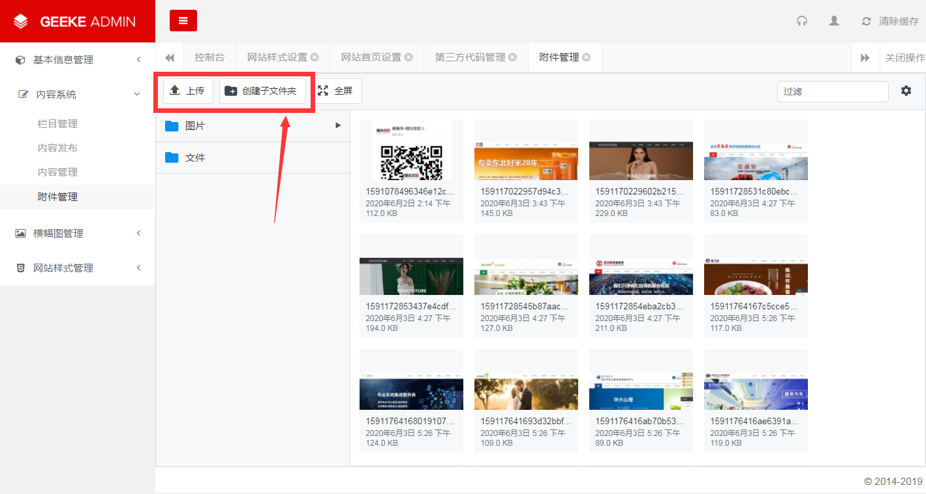Select thumbnail 15911728531c80ebc

756,171
